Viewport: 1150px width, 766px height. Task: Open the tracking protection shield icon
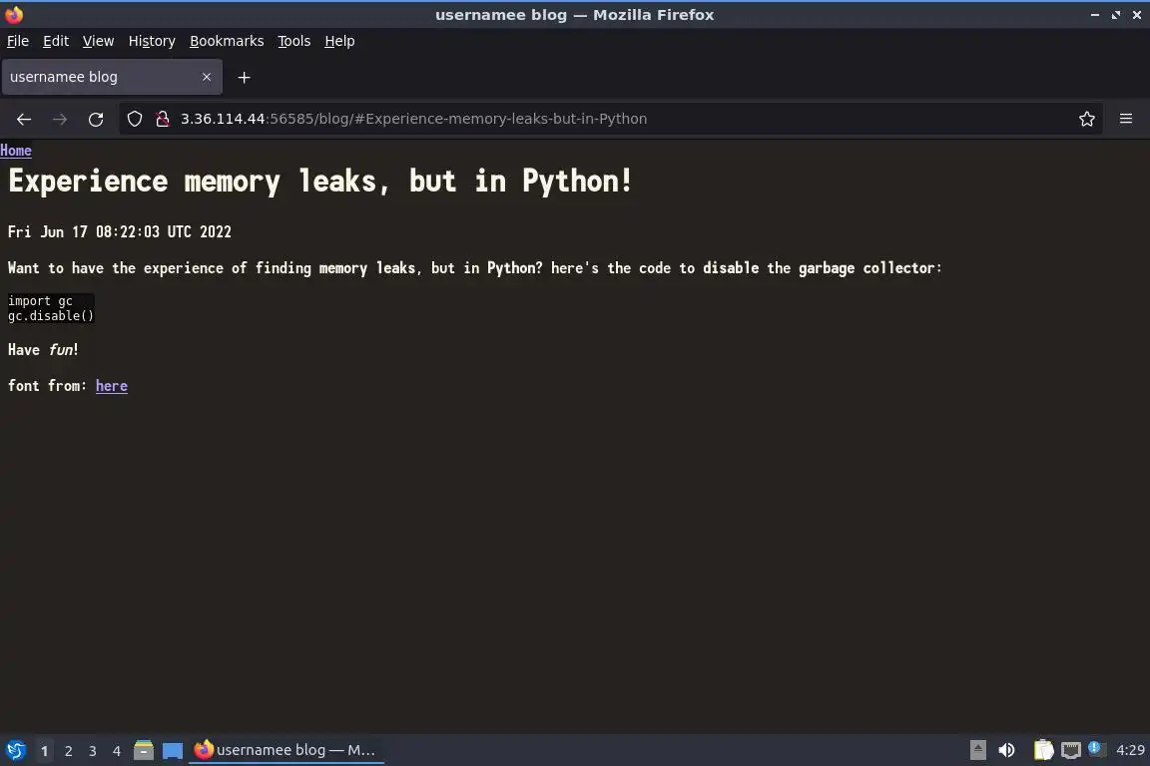click(x=134, y=119)
